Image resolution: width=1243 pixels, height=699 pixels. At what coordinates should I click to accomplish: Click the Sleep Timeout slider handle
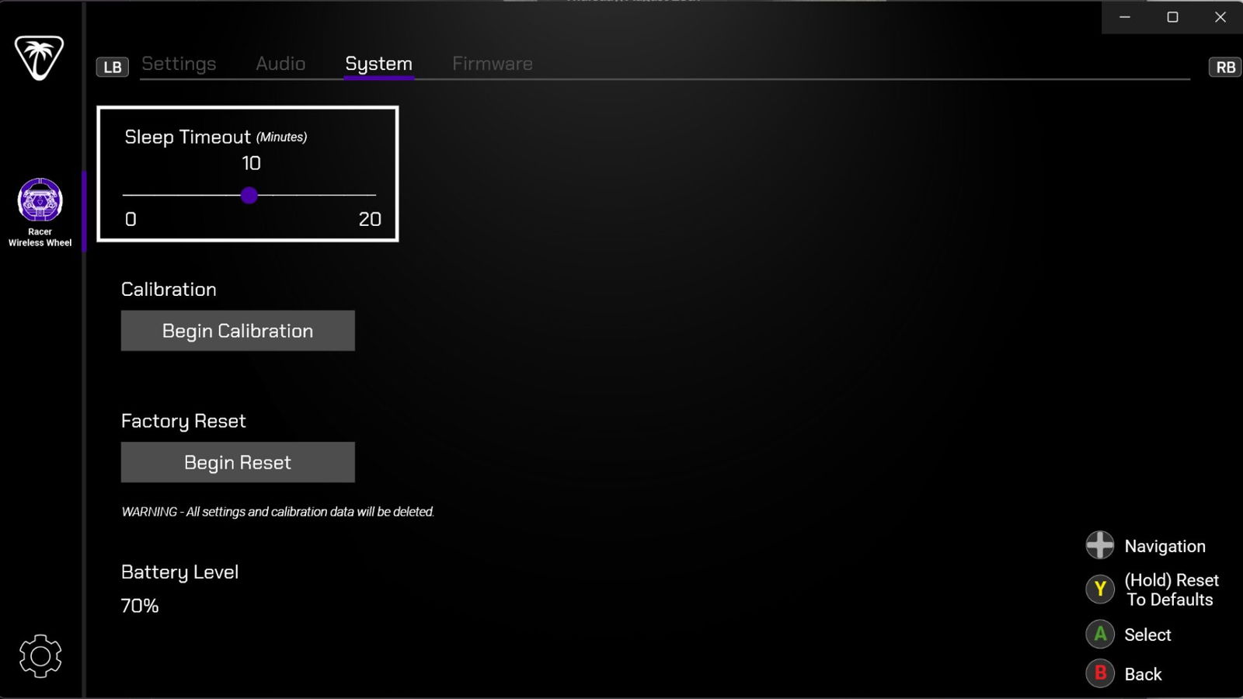click(249, 195)
